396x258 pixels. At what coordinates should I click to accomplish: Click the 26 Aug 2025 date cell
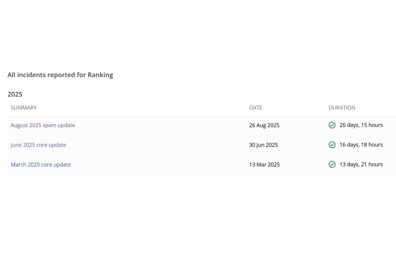pos(264,125)
